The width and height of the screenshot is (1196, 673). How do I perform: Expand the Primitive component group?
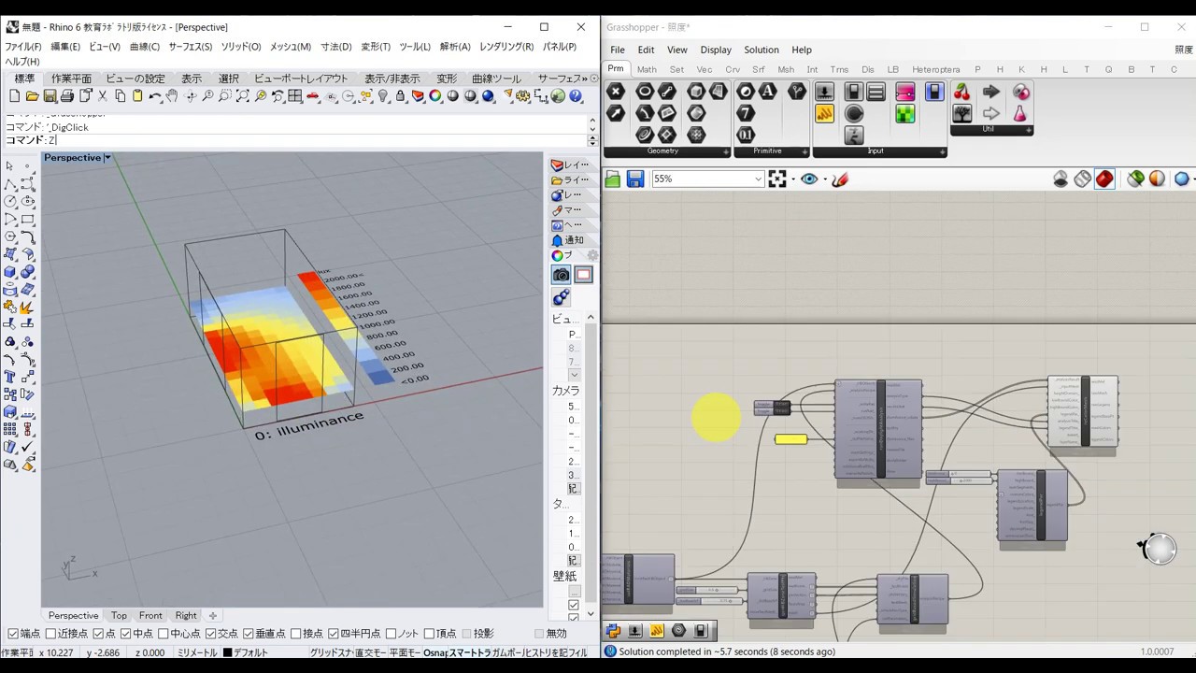point(804,151)
